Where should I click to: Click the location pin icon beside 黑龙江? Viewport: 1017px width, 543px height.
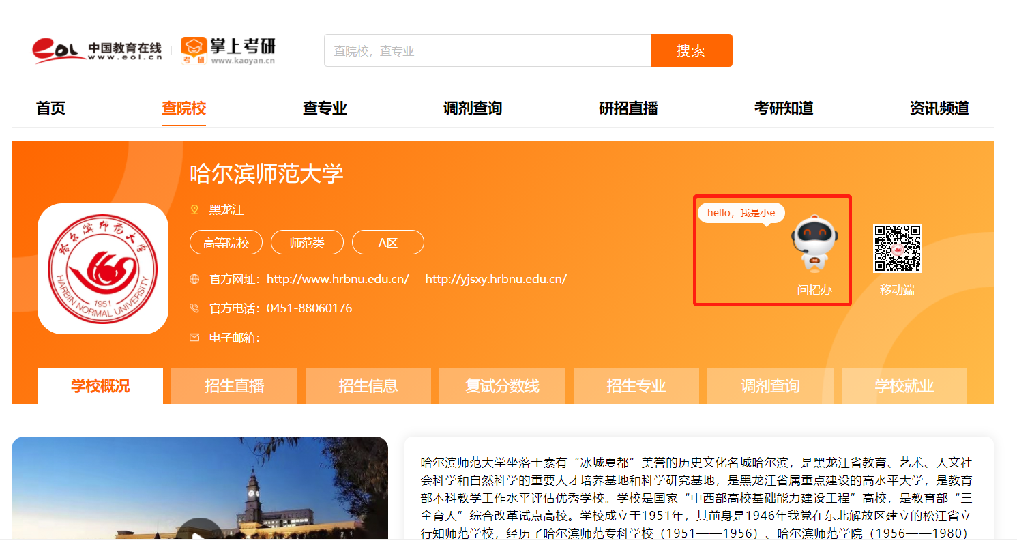pos(194,209)
